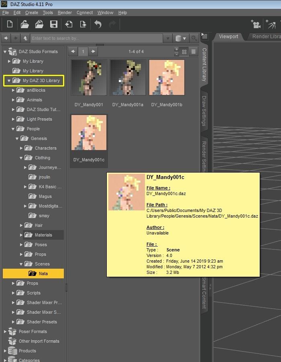Collapse the People folder

tap(13, 129)
